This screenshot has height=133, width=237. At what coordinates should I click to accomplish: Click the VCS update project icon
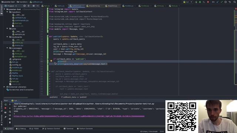click(218, 2)
